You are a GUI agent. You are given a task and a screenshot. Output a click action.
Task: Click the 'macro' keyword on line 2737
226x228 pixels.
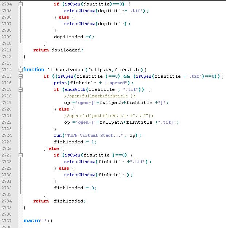point(31,221)
